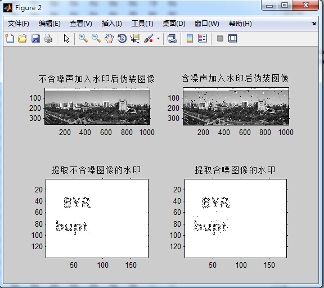Select title 含噪声加入水印后伪装图像
The height and width of the screenshot is (288, 324).
pyautogui.click(x=235, y=78)
